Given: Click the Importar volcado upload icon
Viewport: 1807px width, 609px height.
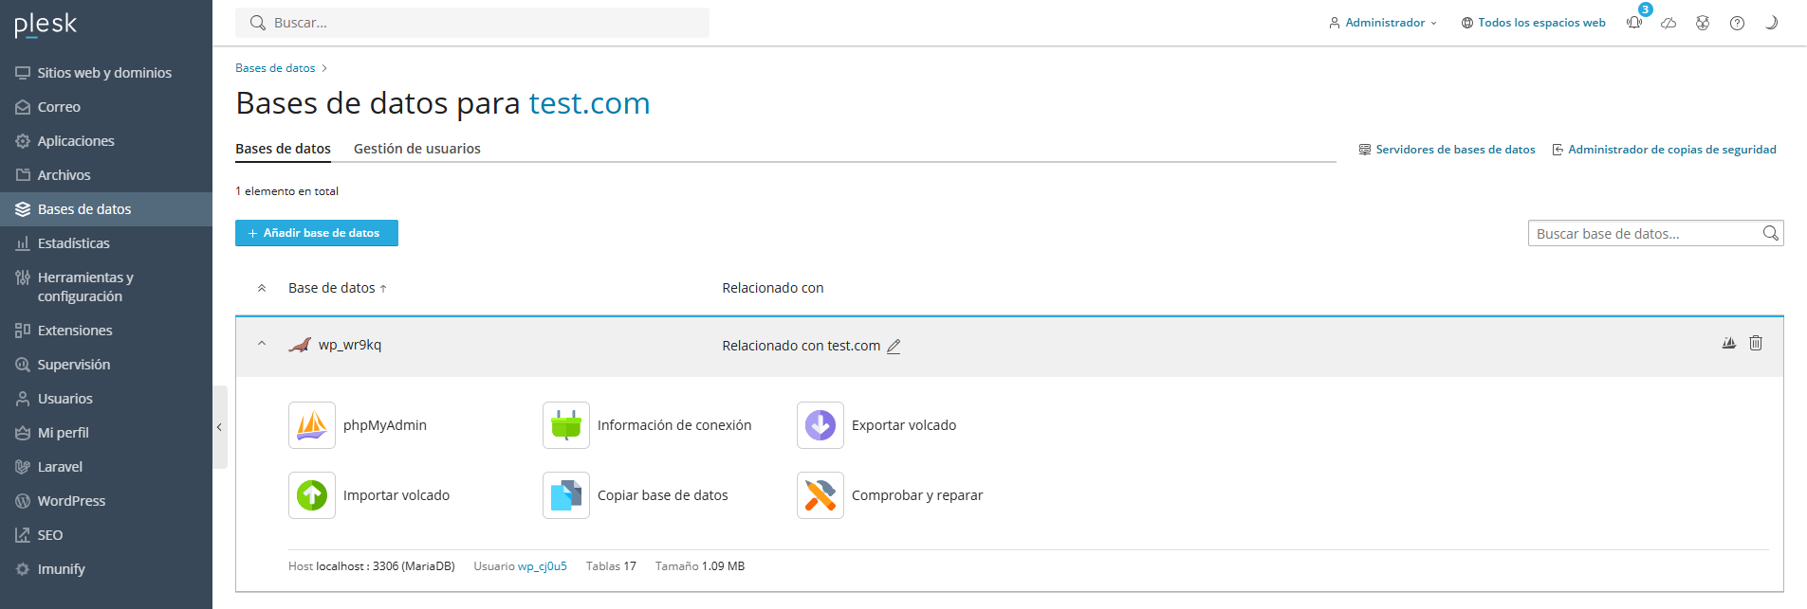Looking at the screenshot, I should point(312,495).
